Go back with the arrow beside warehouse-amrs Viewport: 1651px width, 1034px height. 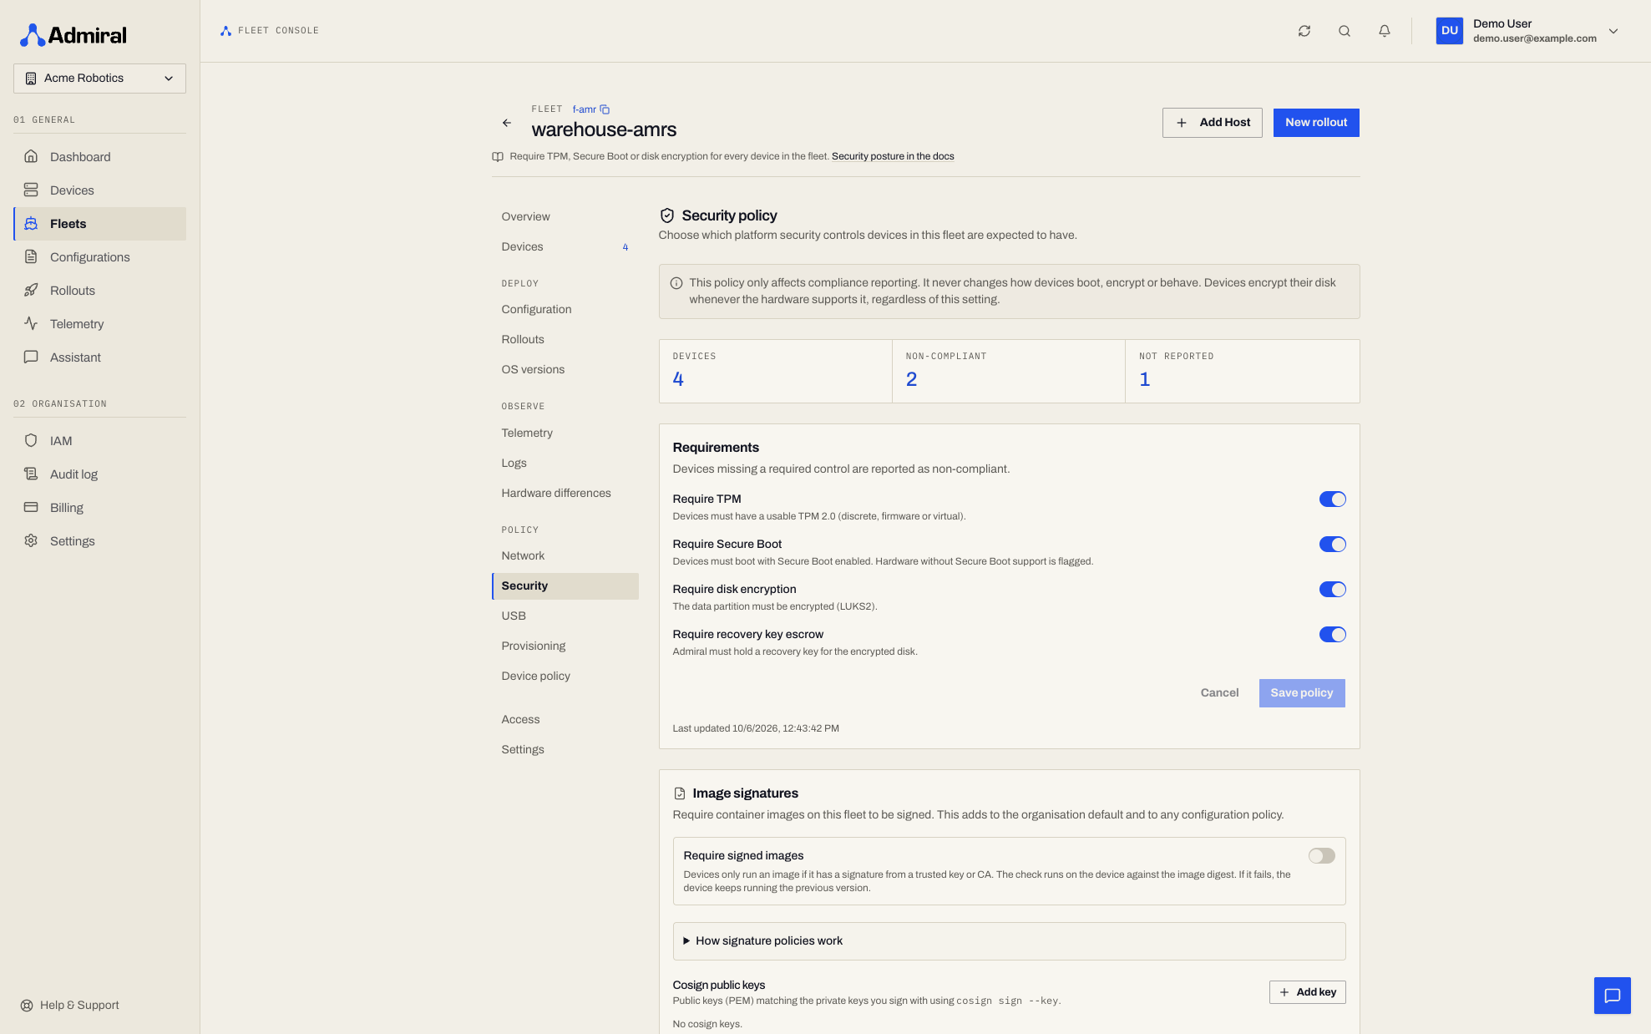(507, 123)
